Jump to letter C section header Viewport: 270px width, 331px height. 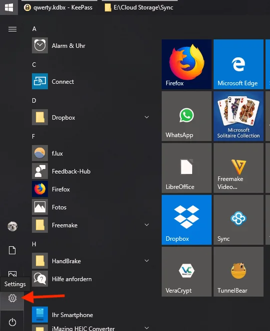(34, 65)
